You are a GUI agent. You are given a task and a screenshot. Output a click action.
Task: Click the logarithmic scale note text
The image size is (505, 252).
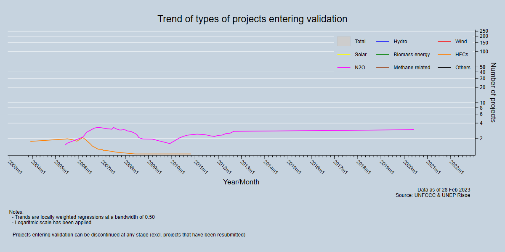point(50,223)
